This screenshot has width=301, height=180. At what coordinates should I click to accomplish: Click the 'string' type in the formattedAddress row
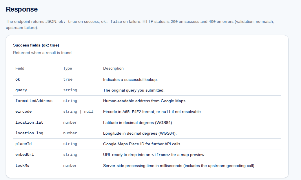(70, 101)
